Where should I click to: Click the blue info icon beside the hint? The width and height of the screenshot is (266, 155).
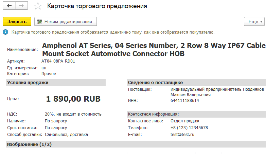(x=5, y=32)
